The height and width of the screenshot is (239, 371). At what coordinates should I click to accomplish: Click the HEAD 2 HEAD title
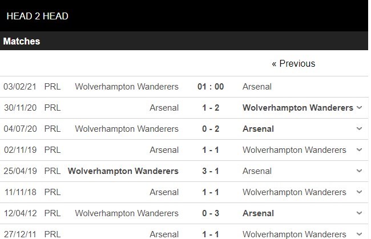point(37,16)
